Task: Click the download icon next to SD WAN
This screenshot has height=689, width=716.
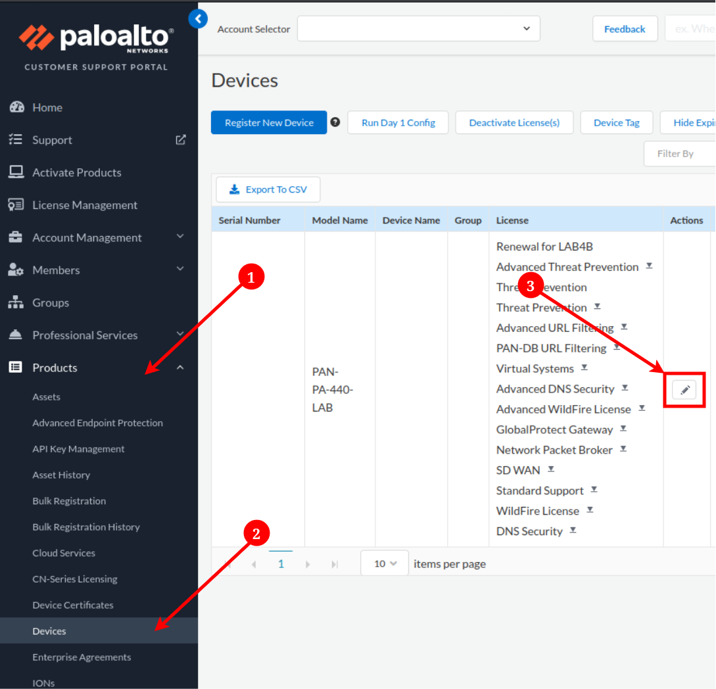Action: (551, 469)
